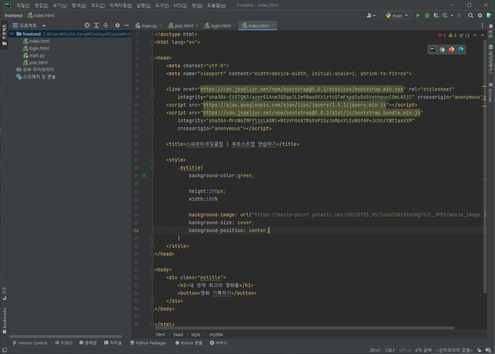Open the 터미널 (Terminal) tool window

[113, 343]
